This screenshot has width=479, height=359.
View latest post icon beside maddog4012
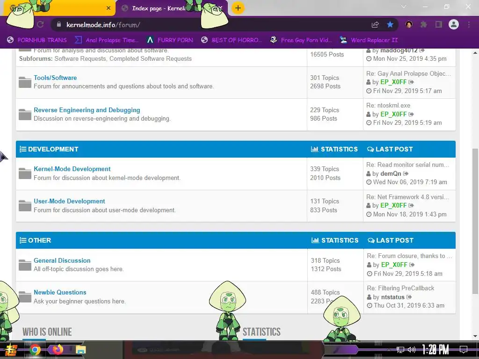422,50
